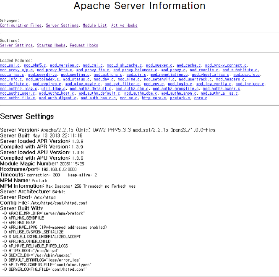
Task: Open the mod_alias.c link
Action: [12, 75]
